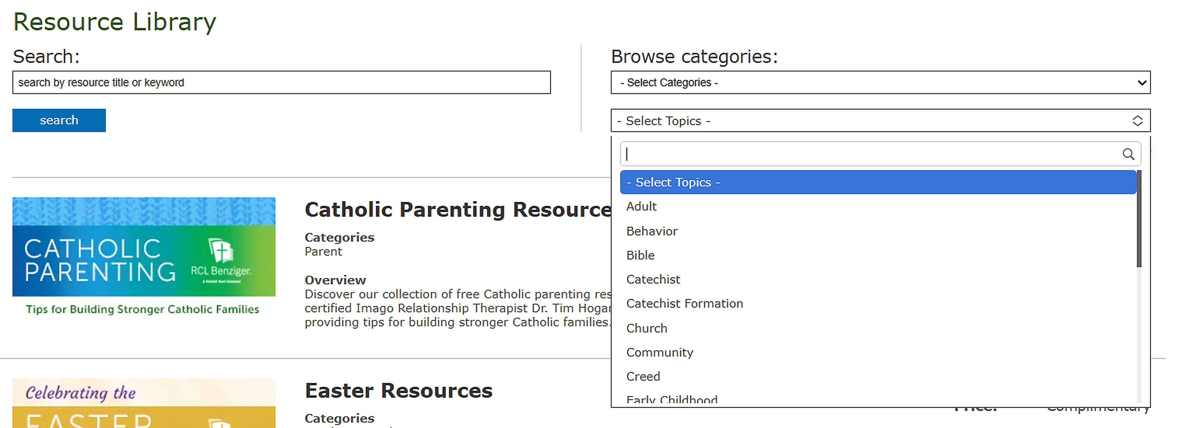Click the magnifier icon in topic search
Image resolution: width=1189 pixels, height=428 pixels.
pyautogui.click(x=1128, y=154)
